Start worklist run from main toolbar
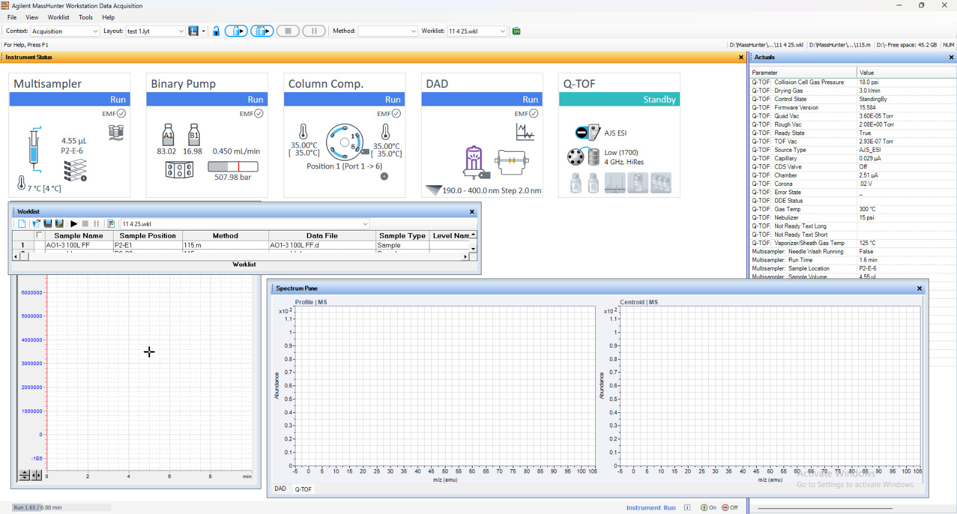Viewport: 957px width, 514px height. 262,31
